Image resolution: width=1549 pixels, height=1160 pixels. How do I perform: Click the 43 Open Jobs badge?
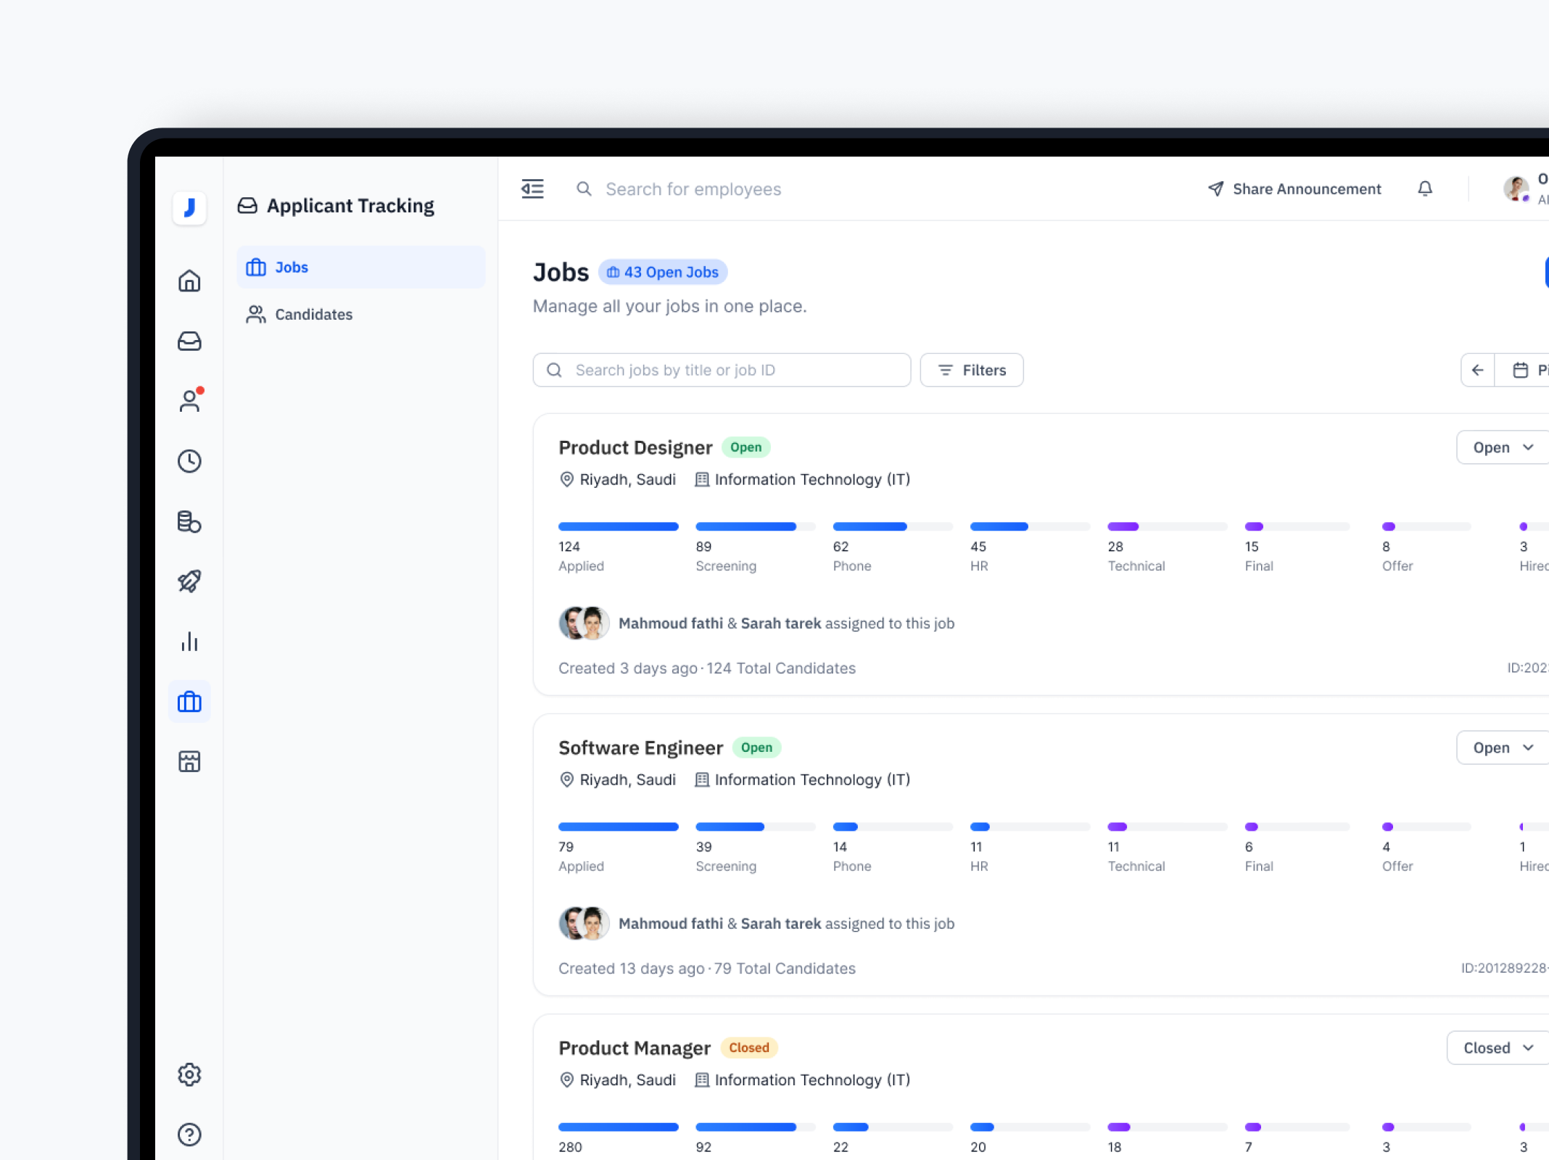coord(662,272)
